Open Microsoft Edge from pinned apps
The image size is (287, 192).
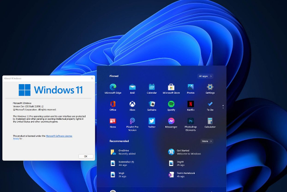tap(113, 89)
